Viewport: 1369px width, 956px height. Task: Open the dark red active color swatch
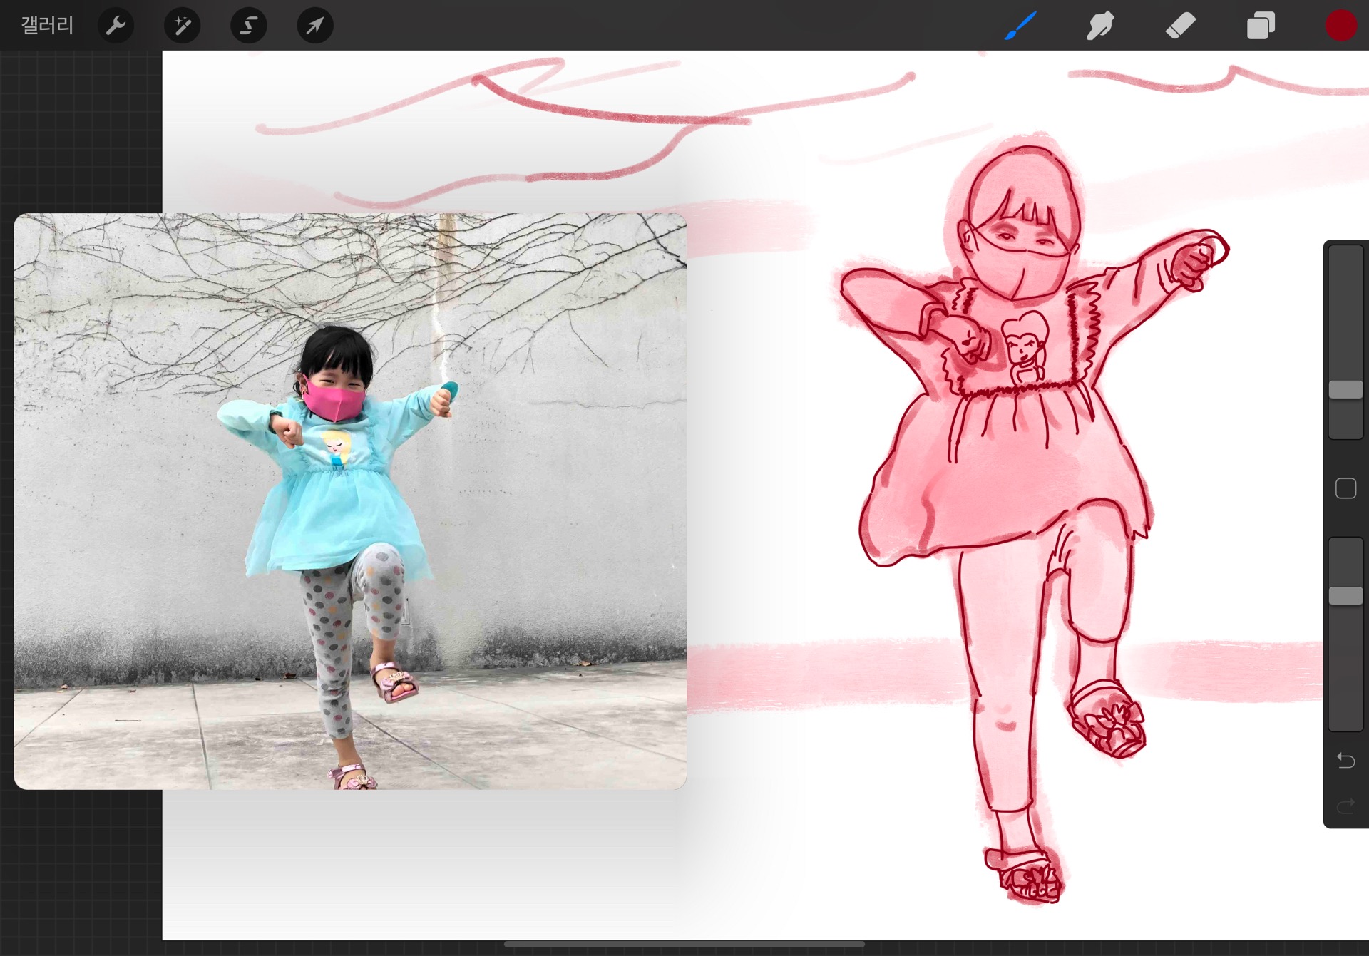[x=1340, y=26]
